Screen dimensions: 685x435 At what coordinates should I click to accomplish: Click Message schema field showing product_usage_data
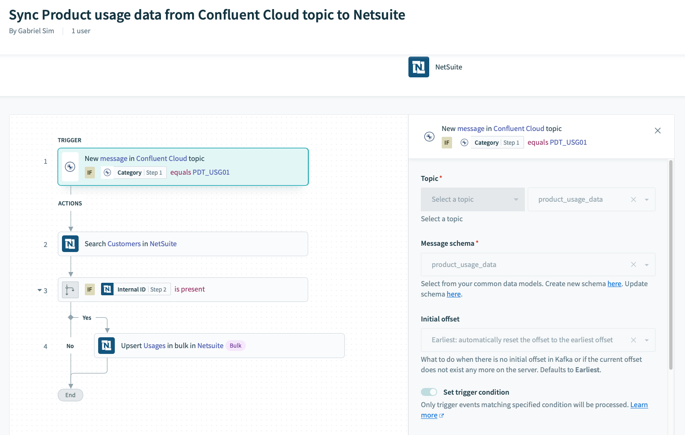coord(538,264)
